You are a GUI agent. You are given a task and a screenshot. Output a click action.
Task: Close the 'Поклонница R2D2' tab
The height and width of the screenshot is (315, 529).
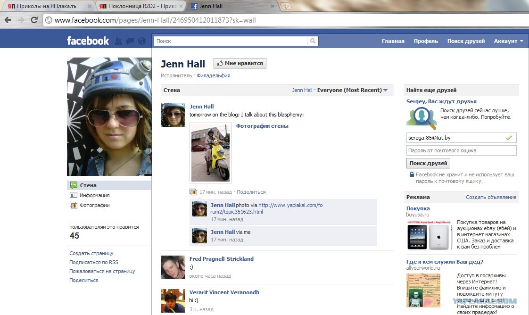(181, 6)
